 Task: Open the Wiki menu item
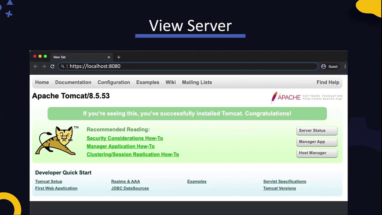point(171,82)
